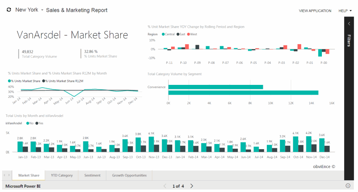Select the P-09 dark East bar
358x192 pixels.
197,47
